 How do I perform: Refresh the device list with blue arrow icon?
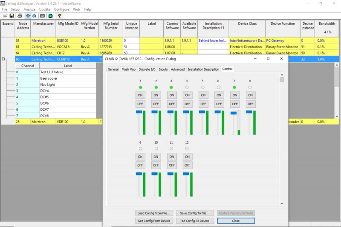tap(35, 16)
